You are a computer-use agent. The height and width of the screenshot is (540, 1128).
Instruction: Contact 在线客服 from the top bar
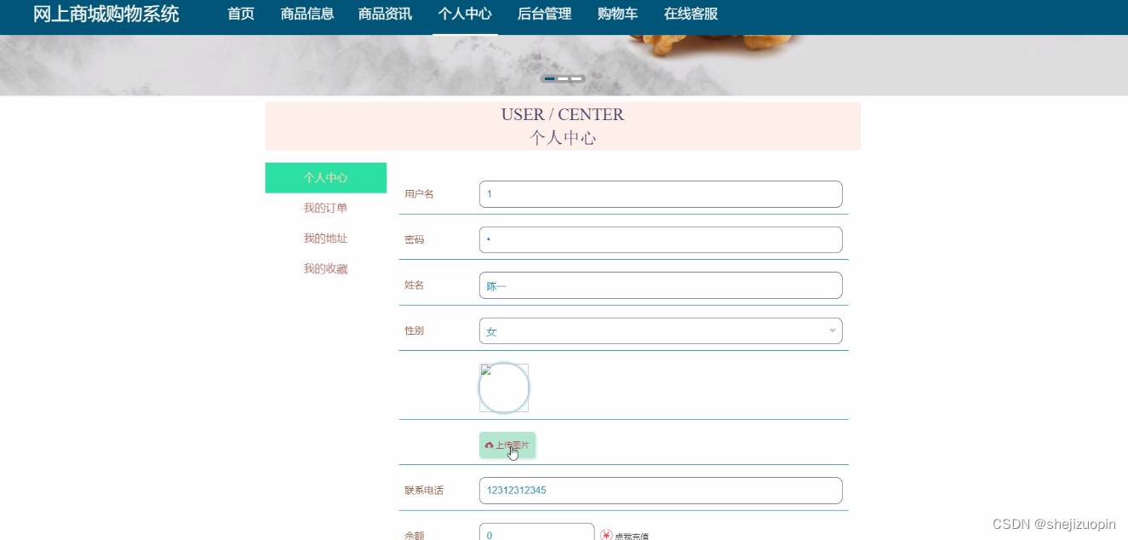coord(690,14)
